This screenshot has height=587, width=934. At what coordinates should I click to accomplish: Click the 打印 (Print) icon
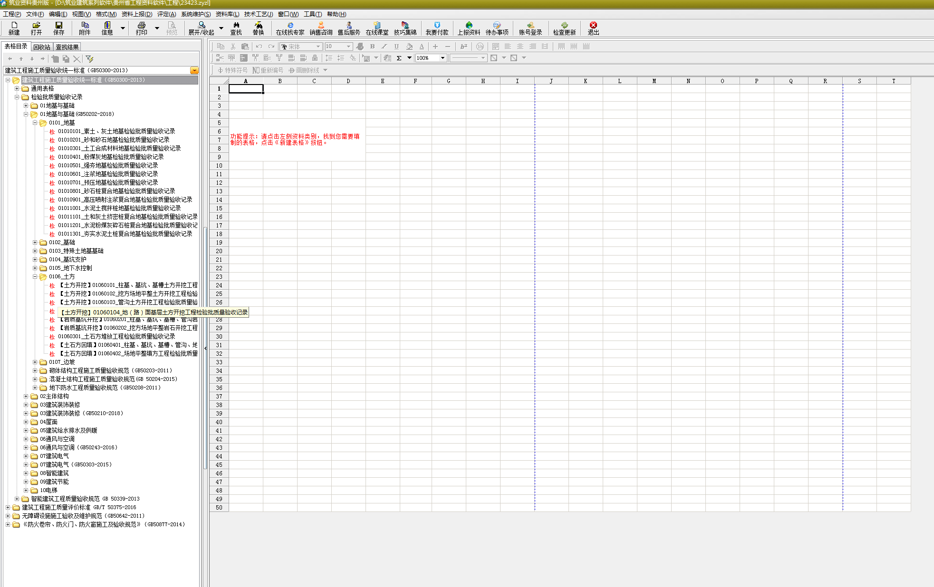[x=141, y=28]
